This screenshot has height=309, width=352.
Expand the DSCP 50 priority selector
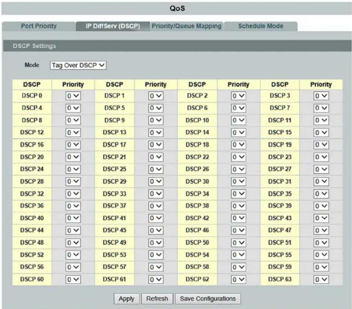pyautogui.click(x=238, y=243)
